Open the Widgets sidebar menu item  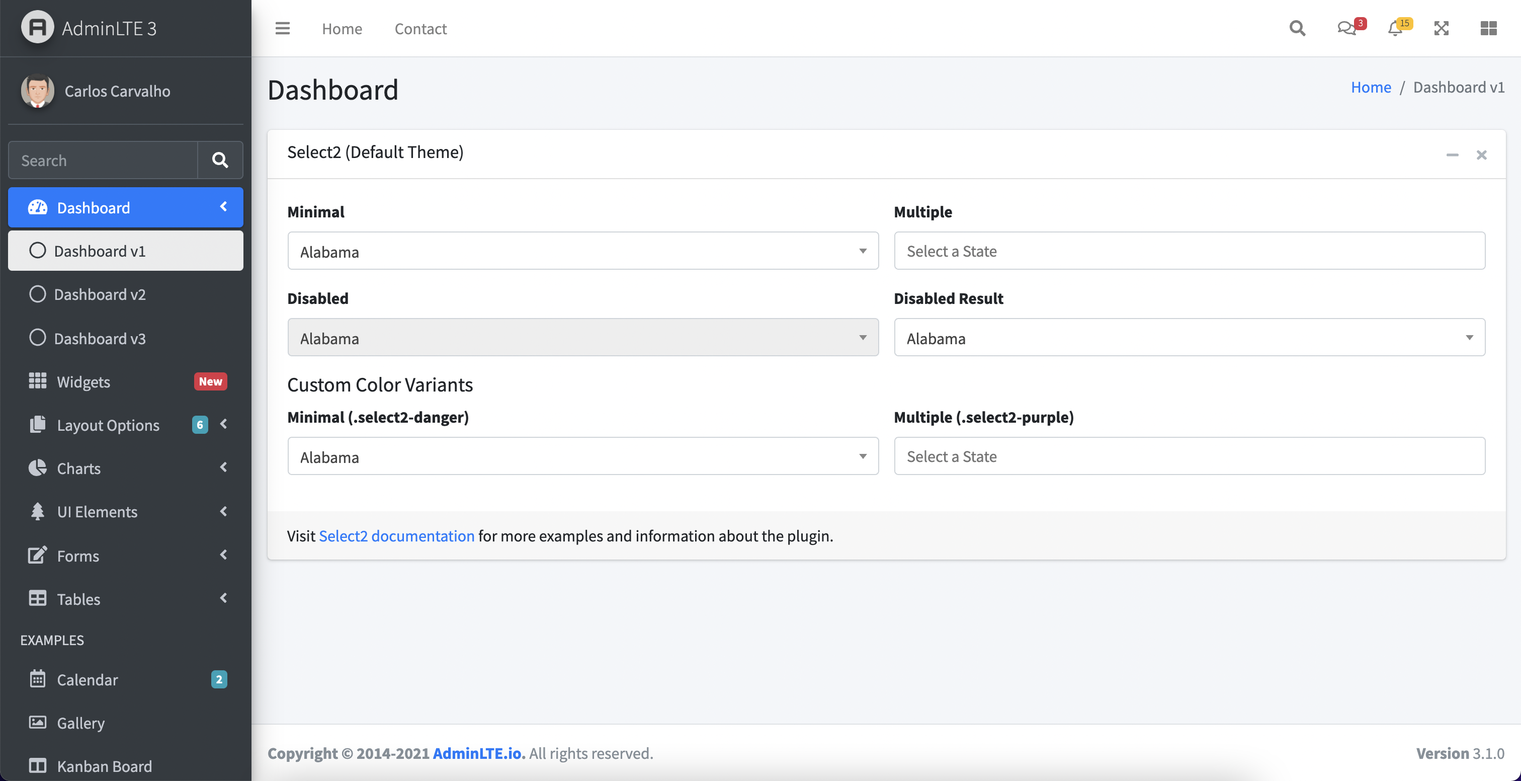84,381
